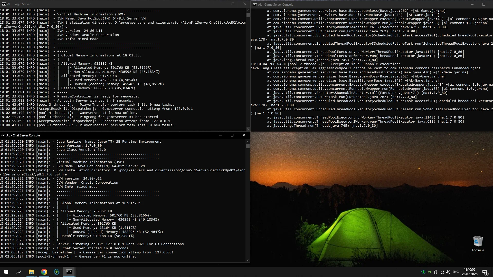Maximize the AL - Login Server window
The image size is (493, 277).
(233, 4)
